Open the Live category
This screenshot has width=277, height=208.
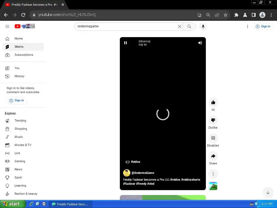[x=23, y=153]
